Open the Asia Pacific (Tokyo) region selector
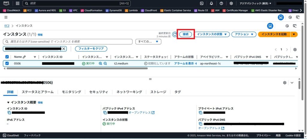This screenshot has height=139, width=307. [255, 3]
